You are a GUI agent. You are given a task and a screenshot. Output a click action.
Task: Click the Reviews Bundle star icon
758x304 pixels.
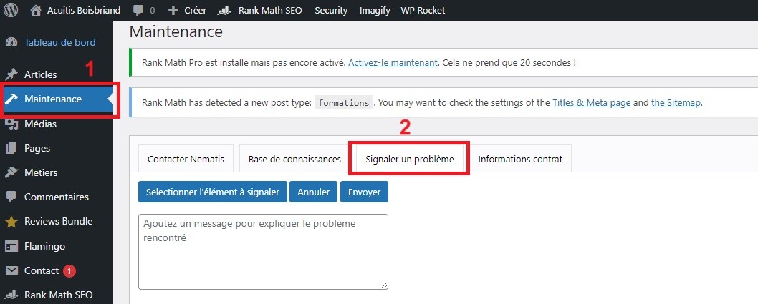click(11, 222)
